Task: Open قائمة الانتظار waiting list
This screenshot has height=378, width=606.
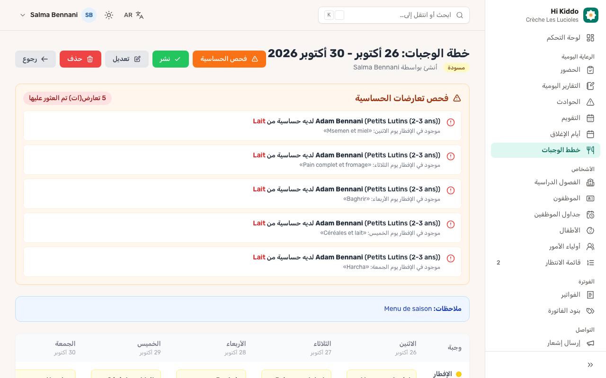Action: pos(545,263)
